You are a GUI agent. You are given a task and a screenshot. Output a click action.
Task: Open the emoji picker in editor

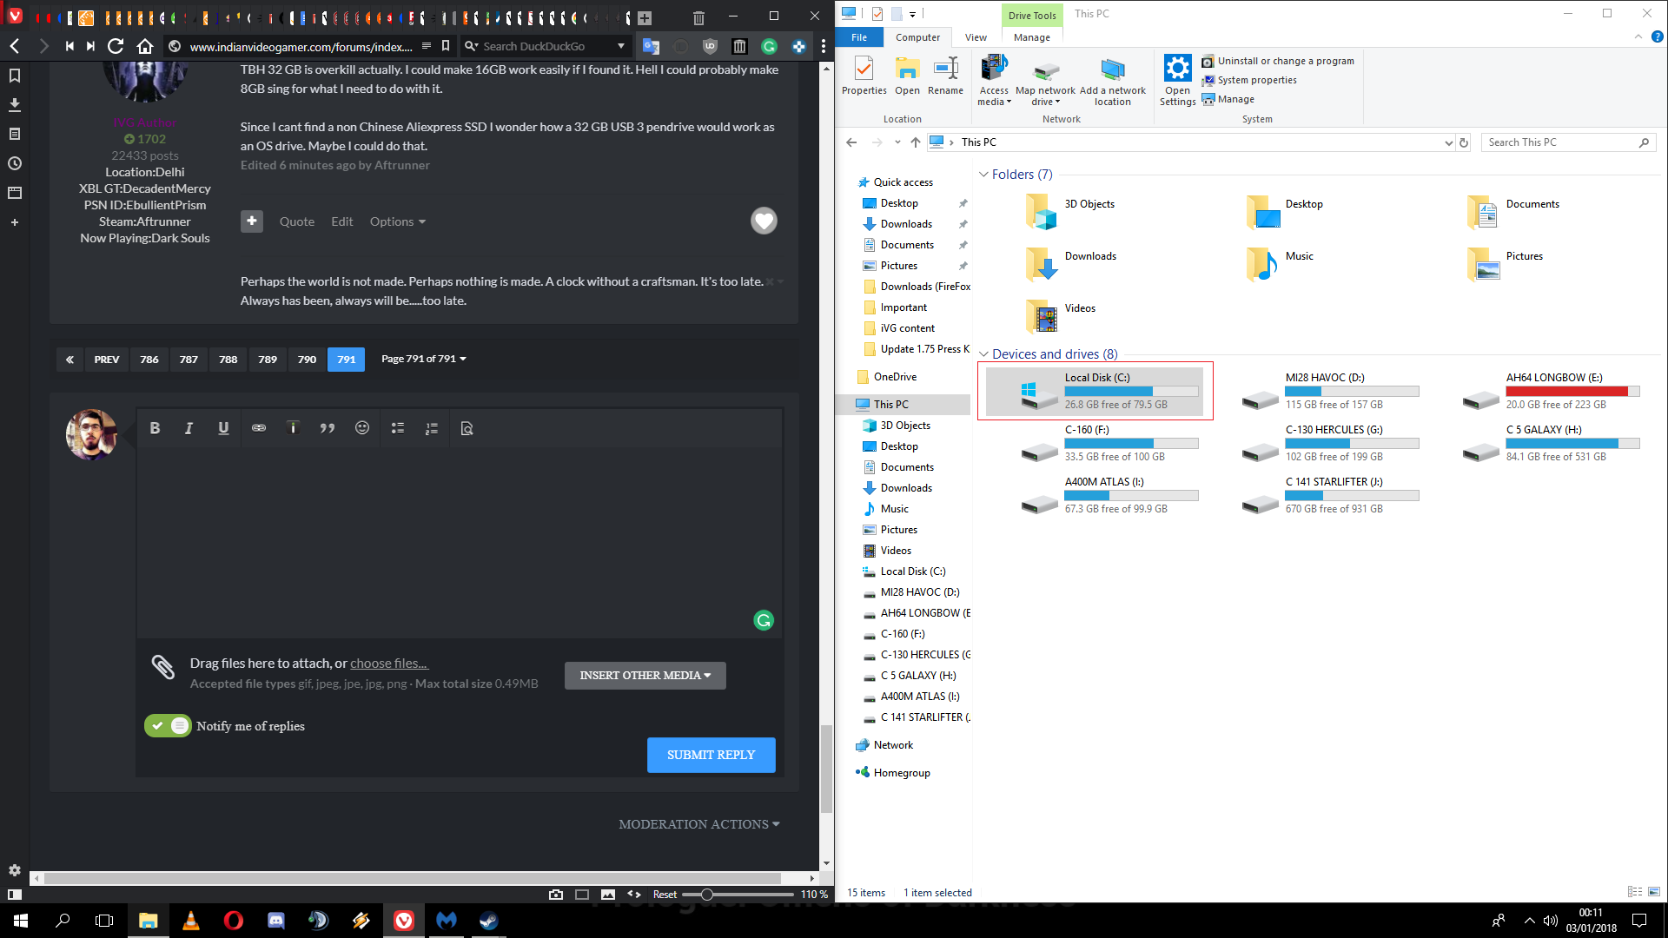coord(362,428)
